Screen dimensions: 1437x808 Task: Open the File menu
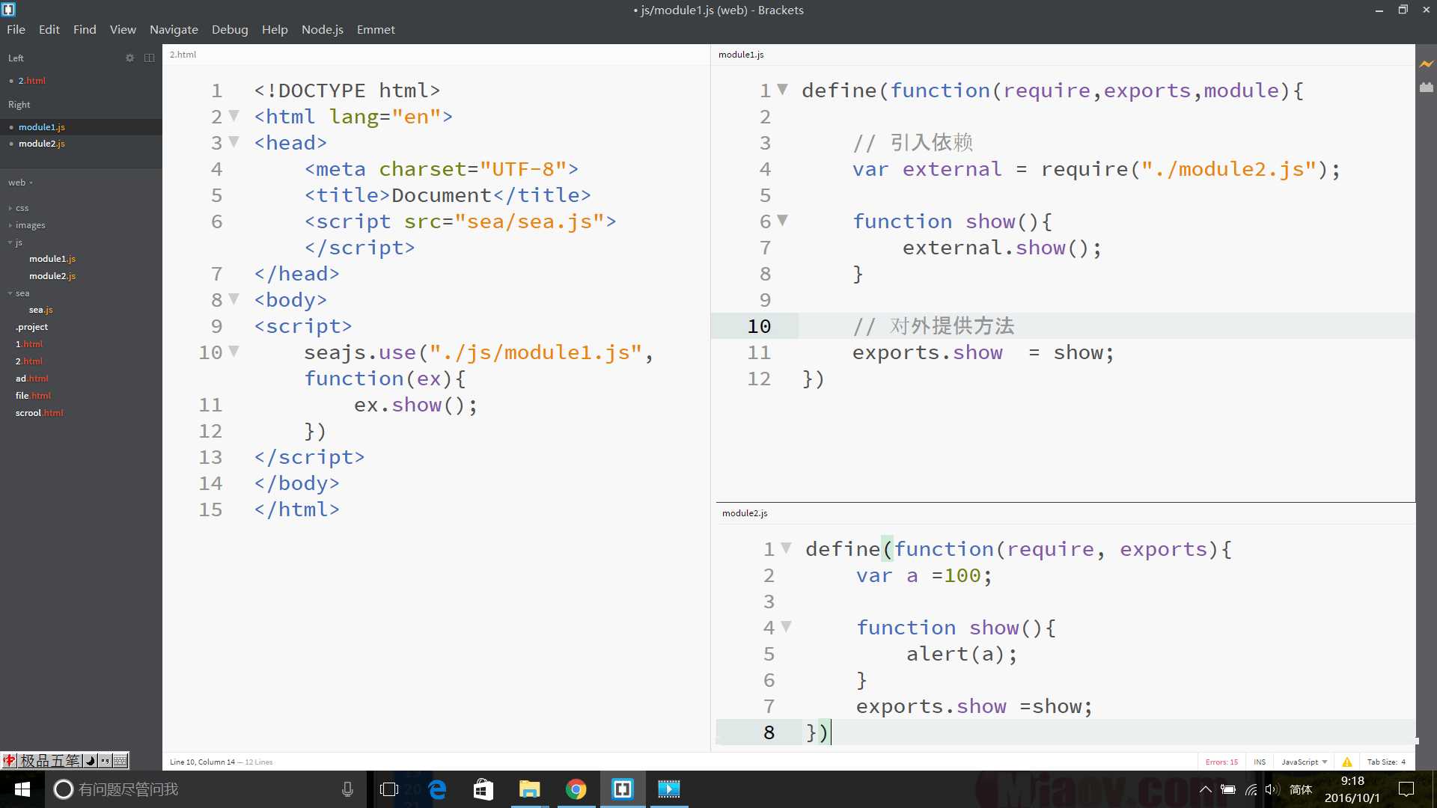[16, 29]
